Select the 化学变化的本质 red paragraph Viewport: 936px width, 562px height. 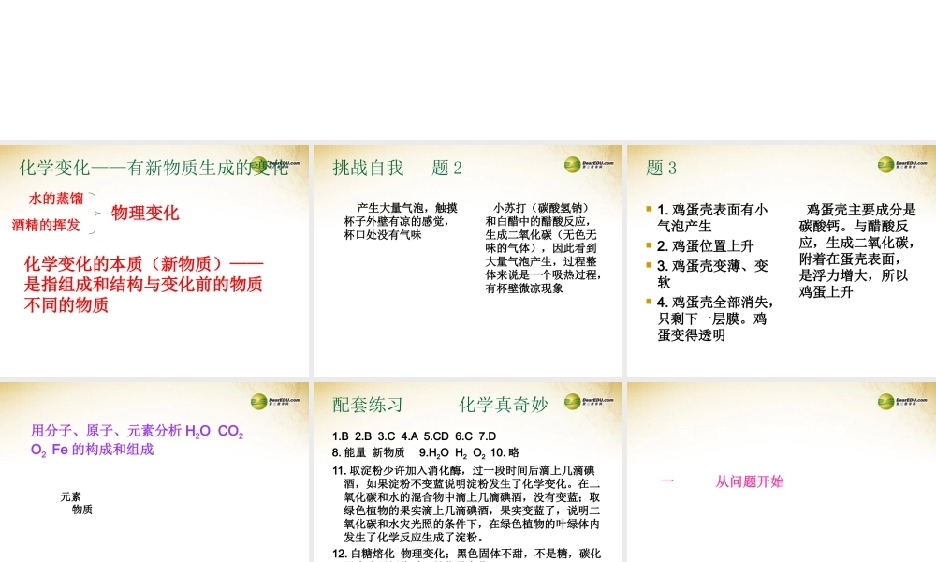point(143,285)
